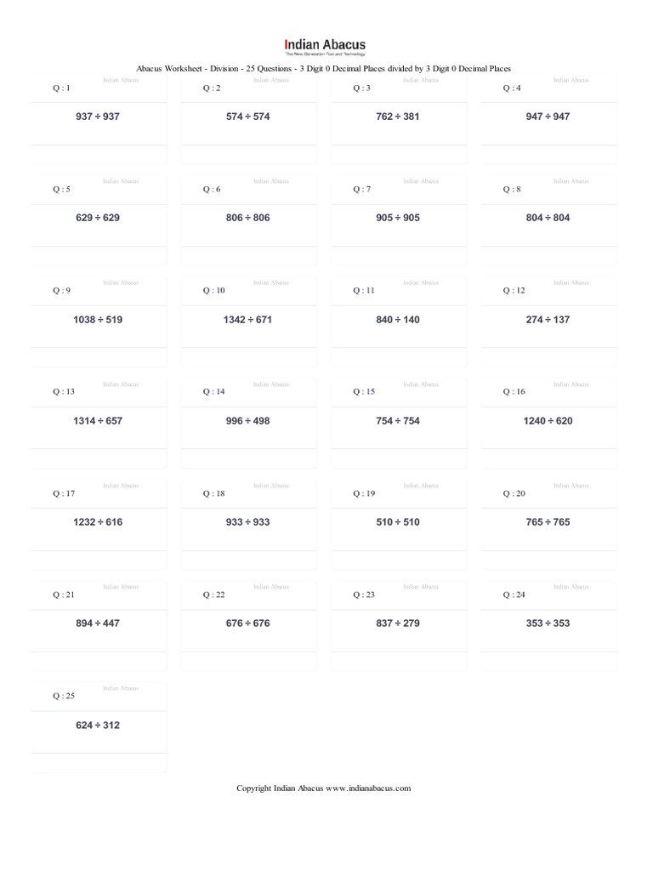This screenshot has height=871, width=653.
Task: Click the Q : 13 label
Action: pyautogui.click(x=64, y=392)
